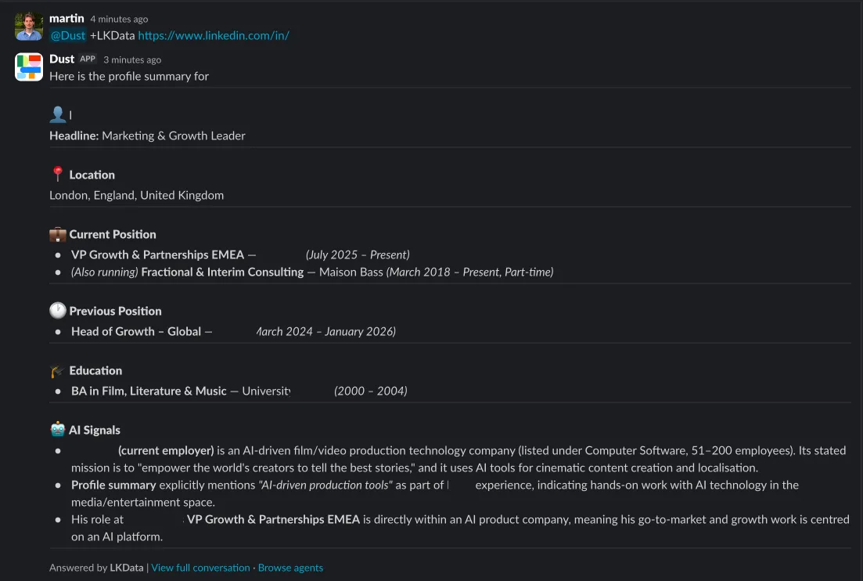Open martin's profile avatar

29,26
